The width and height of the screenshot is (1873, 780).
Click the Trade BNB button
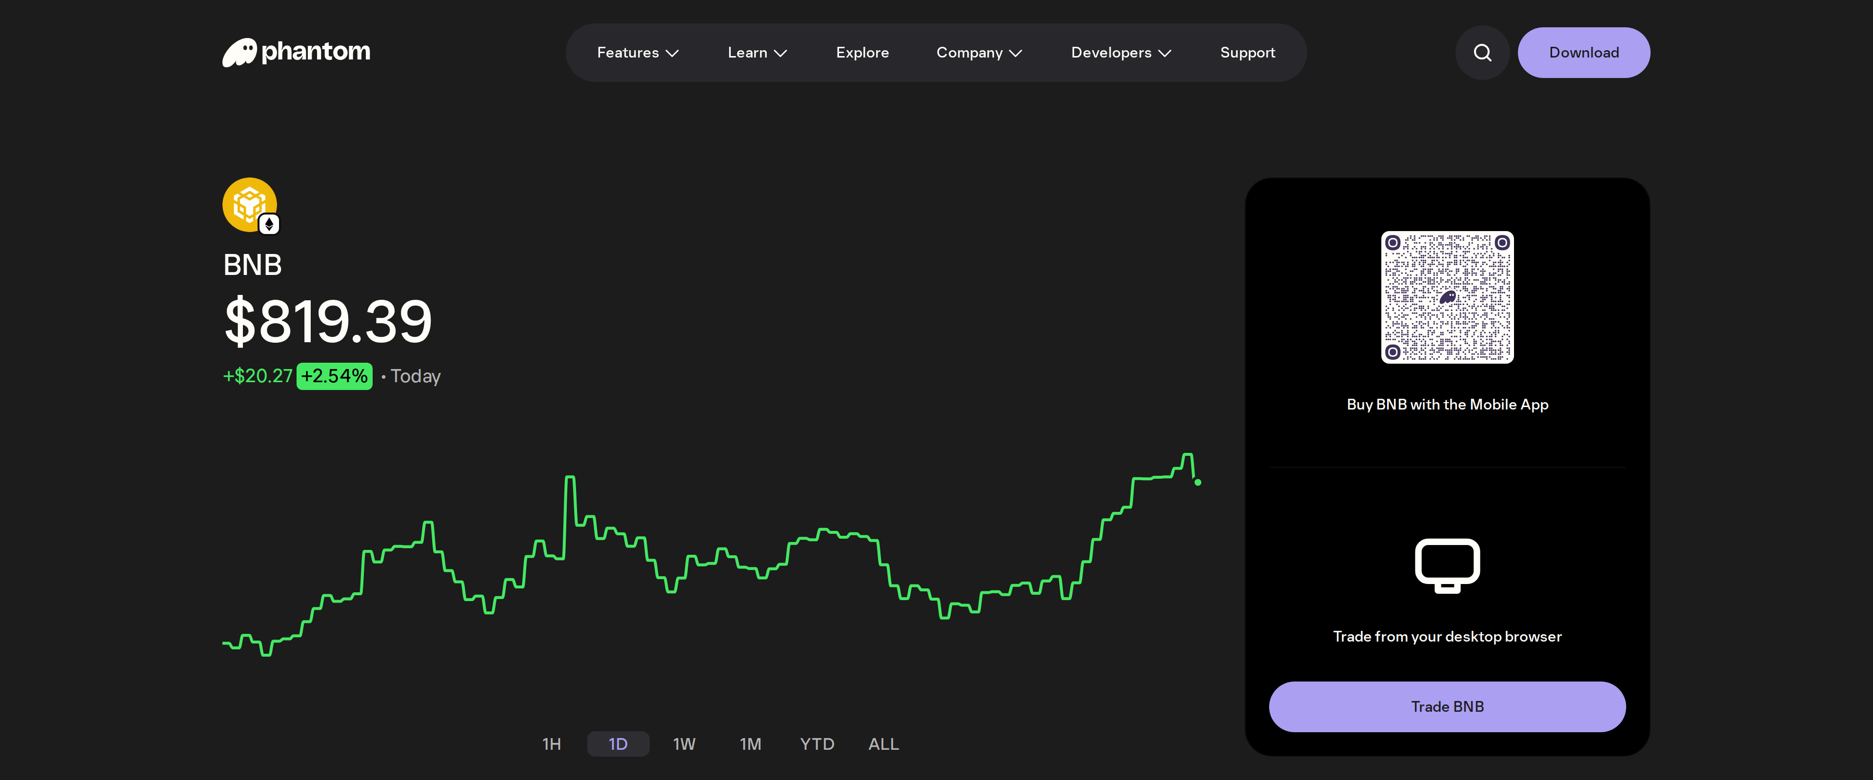pyautogui.click(x=1447, y=706)
